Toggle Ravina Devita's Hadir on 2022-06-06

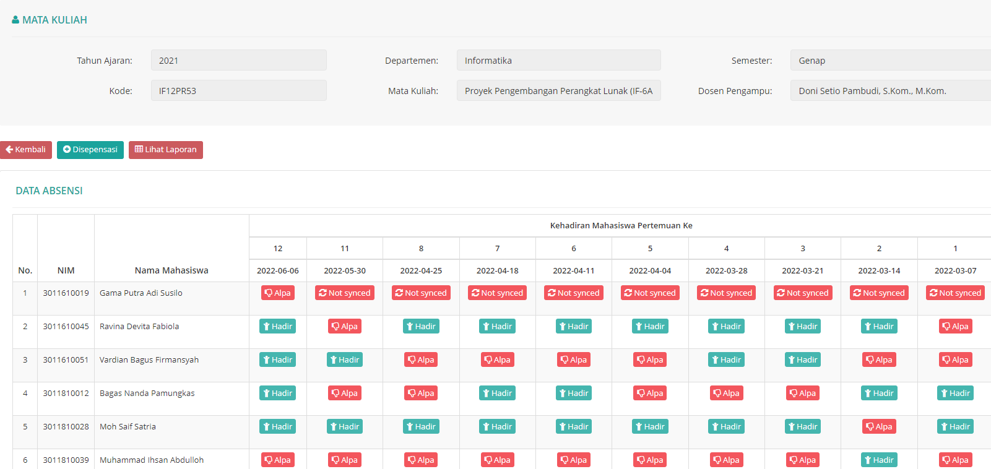click(278, 326)
